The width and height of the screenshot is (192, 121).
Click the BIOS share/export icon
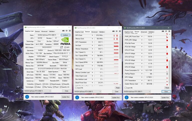point(61,47)
